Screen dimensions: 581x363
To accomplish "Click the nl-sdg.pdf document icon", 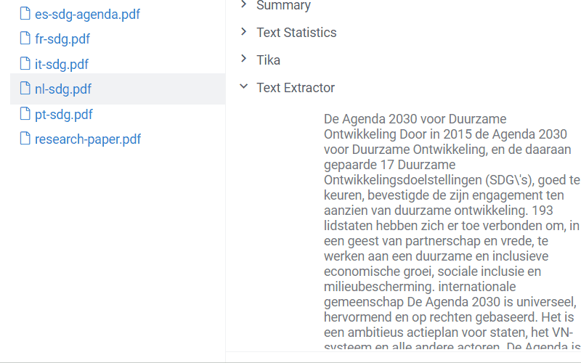I will [25, 89].
